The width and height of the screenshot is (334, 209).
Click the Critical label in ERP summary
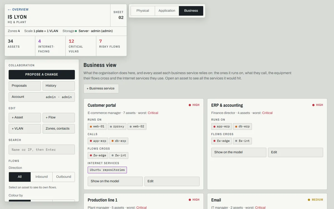point(267,113)
